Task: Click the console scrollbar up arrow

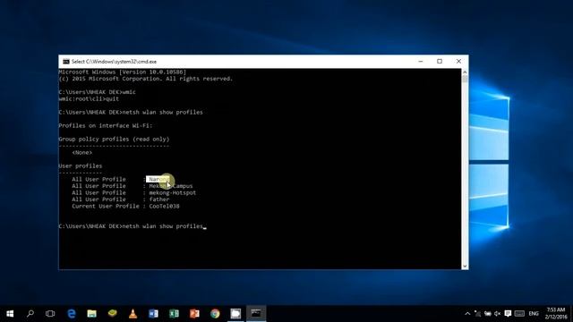Action: 465,72
